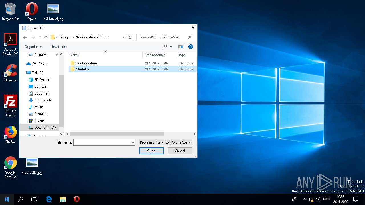The image size is (365, 205).
Task: Open File Explorer from the taskbar
Action: pyautogui.click(x=63, y=199)
